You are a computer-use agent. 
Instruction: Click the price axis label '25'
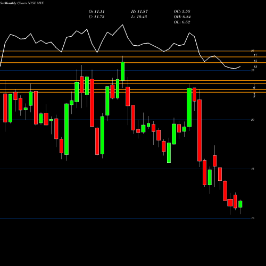253,70
